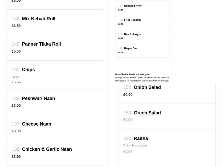Click the Onion & cucumber subtitle under Raitha
The image size is (223, 167).
point(135,145)
